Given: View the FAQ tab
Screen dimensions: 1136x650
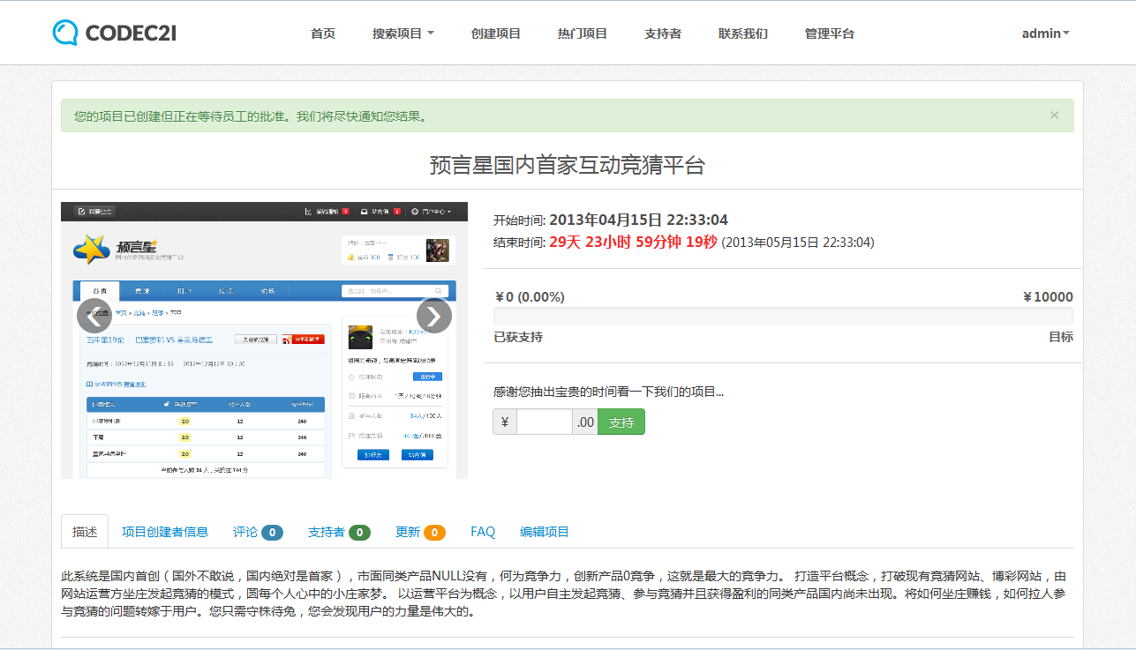Looking at the screenshot, I should 483,532.
